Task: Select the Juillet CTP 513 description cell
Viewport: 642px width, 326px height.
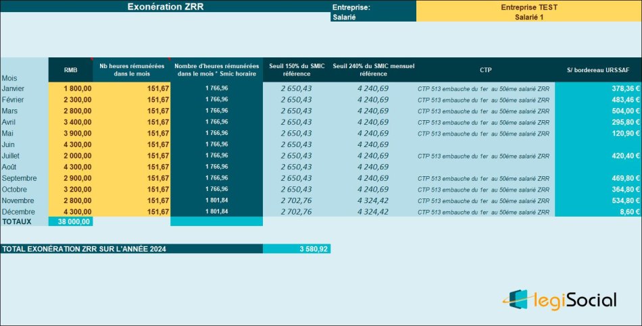Action: (x=485, y=156)
